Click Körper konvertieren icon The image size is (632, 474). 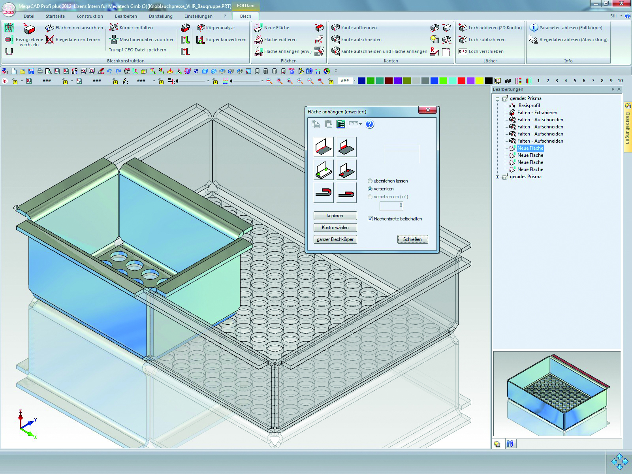click(201, 39)
